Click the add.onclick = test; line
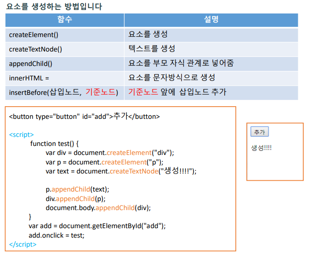This screenshot has width=315, height=253. (x=57, y=235)
